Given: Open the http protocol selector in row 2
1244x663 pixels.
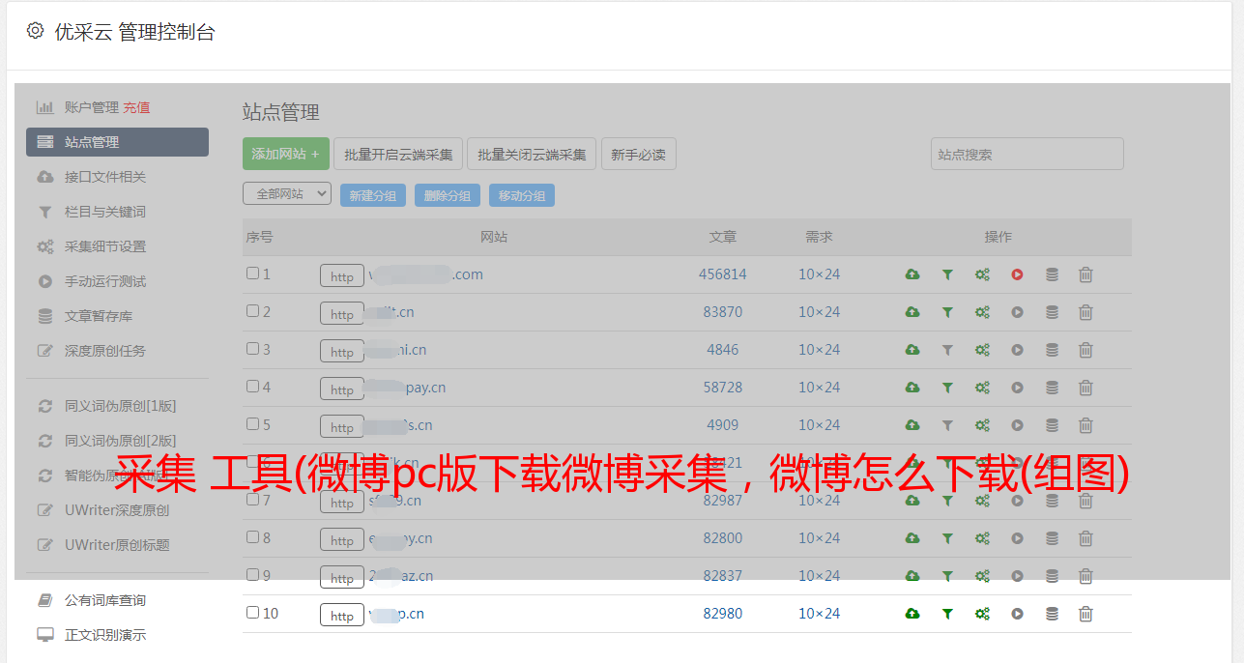Looking at the screenshot, I should pyautogui.click(x=342, y=314).
